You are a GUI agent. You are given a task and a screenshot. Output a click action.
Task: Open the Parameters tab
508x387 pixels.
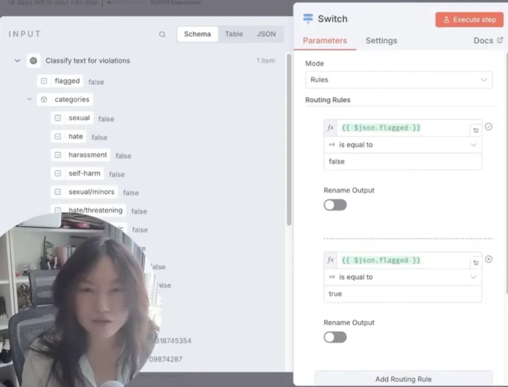[x=325, y=40]
